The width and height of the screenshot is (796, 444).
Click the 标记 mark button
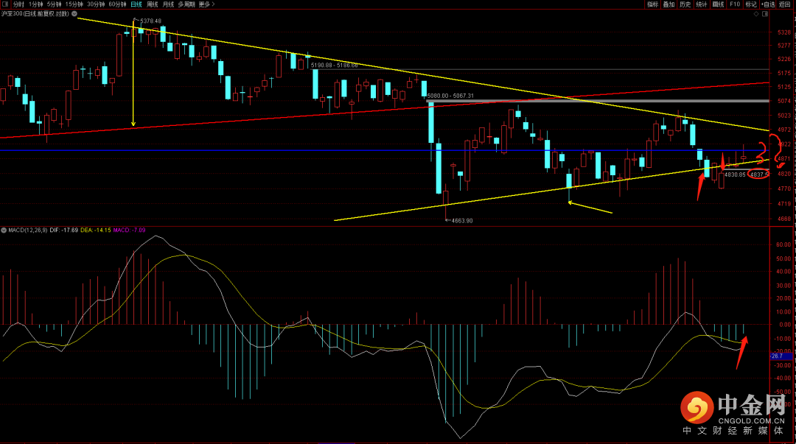pos(751,4)
